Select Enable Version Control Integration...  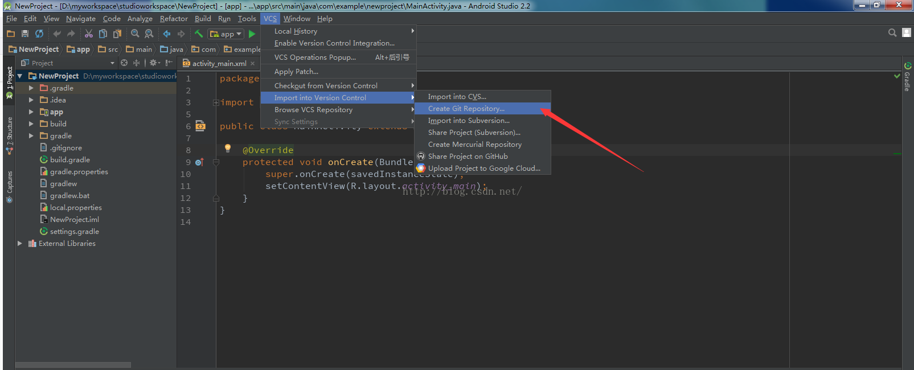(x=338, y=43)
